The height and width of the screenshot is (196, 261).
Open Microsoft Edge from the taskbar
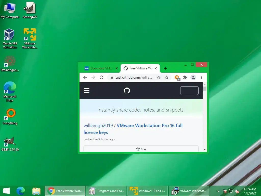(21, 191)
